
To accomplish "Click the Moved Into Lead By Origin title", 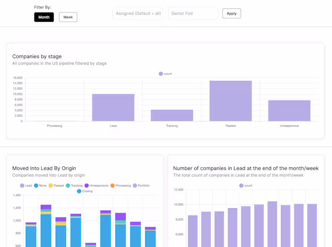I will point(44,168).
